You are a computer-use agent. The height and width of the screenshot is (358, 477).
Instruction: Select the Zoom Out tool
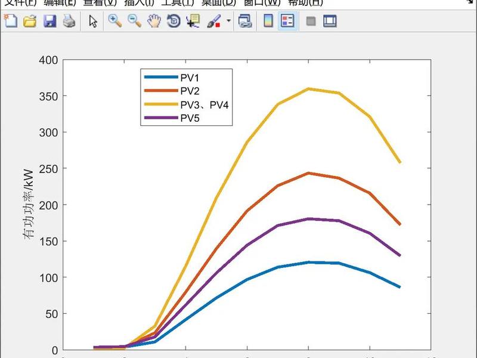134,21
